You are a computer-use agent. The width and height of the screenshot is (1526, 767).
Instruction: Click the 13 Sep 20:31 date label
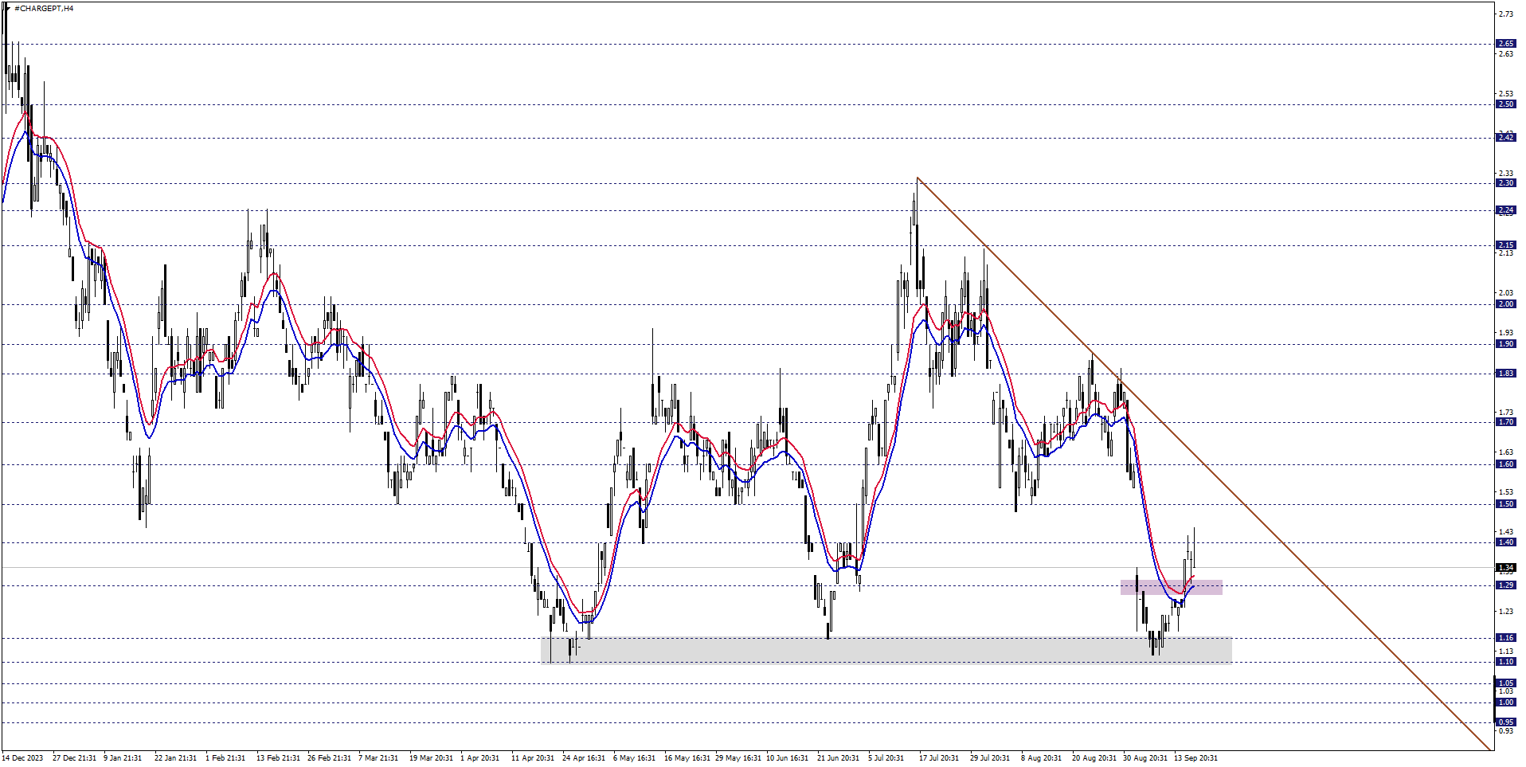[x=1195, y=758]
